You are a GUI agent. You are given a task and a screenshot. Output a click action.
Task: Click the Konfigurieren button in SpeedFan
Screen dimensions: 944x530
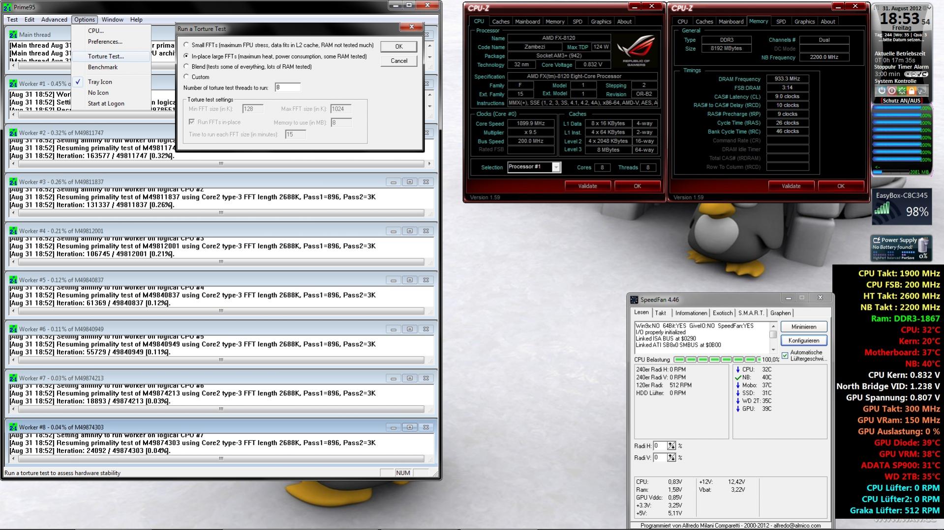[x=804, y=340]
